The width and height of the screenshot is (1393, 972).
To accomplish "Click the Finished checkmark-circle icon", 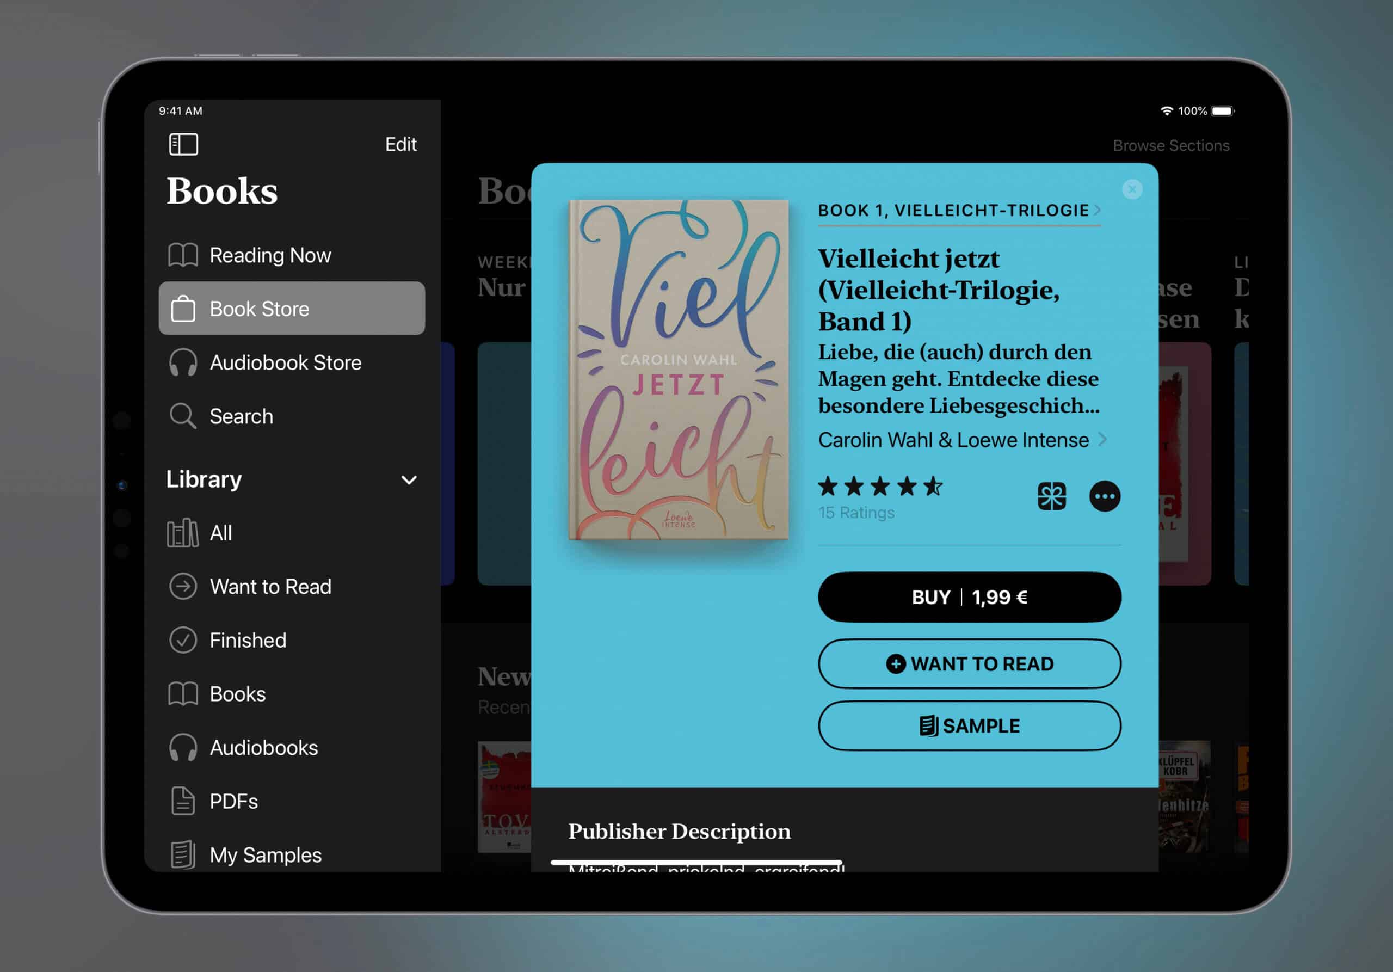I will point(183,640).
